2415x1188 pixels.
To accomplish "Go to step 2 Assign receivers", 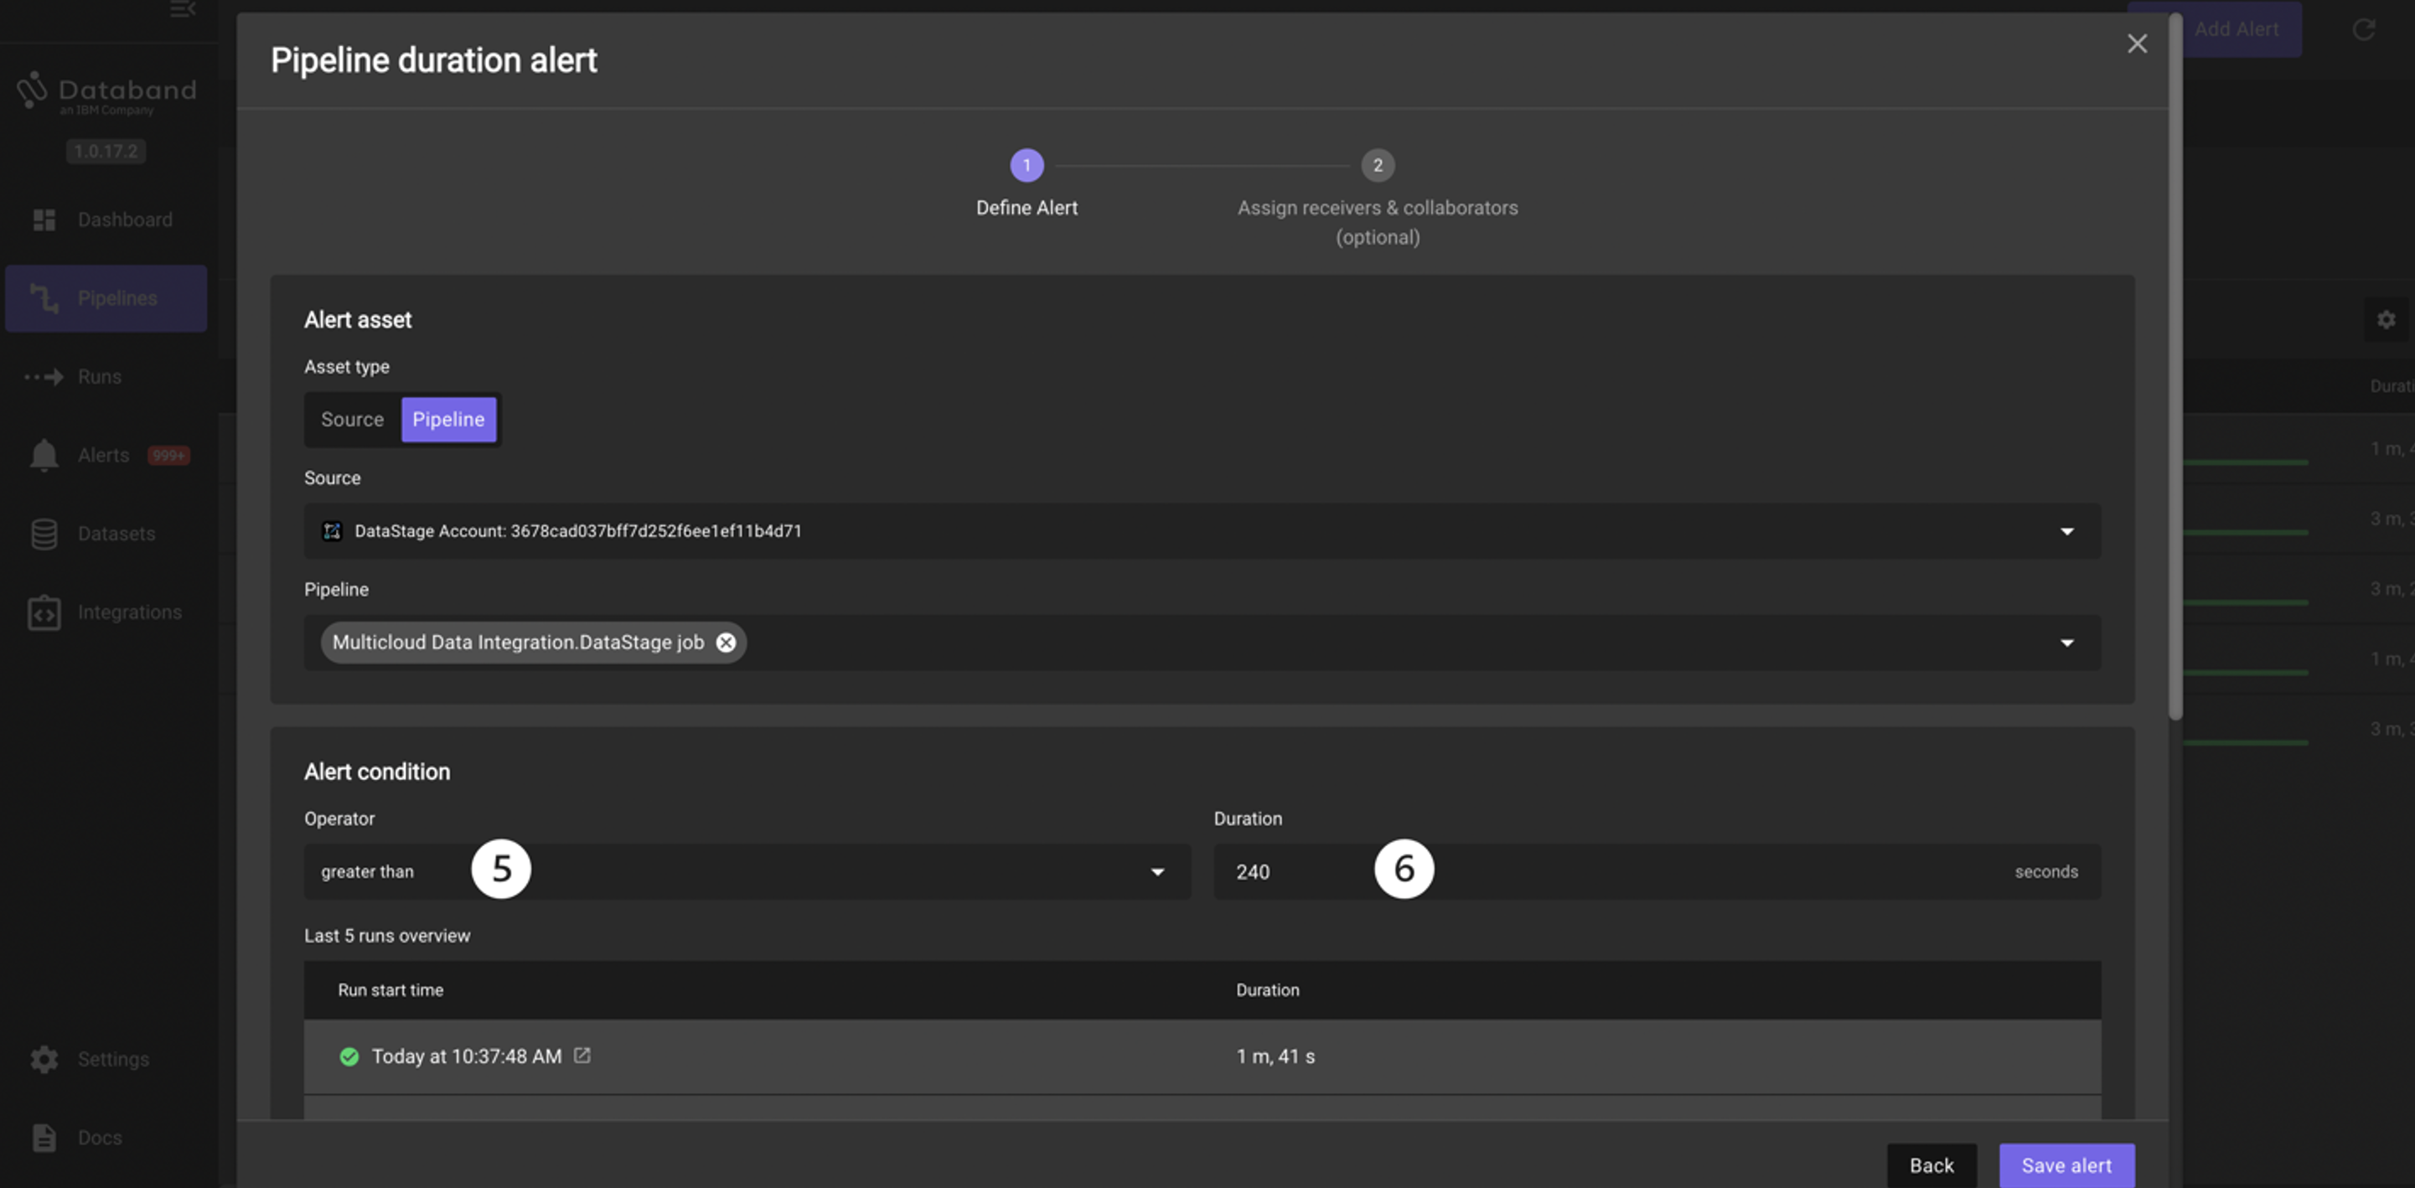I will point(1378,166).
